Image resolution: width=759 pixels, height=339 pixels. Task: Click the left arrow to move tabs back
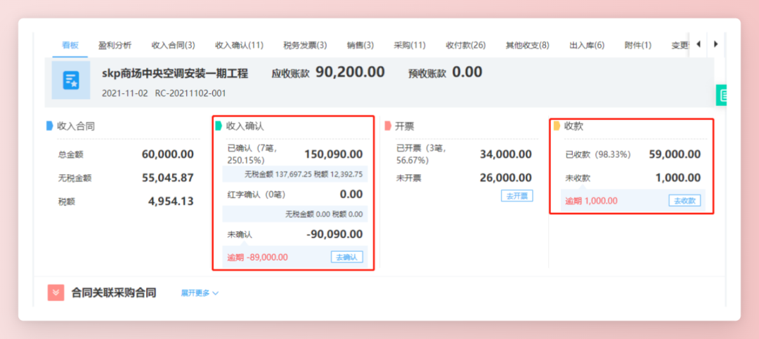[x=698, y=44]
